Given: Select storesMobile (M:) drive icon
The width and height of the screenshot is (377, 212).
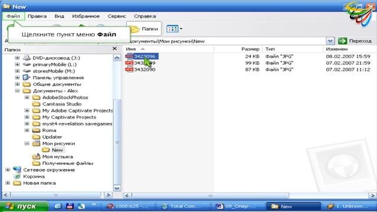Looking at the screenshot, I should point(27,71).
